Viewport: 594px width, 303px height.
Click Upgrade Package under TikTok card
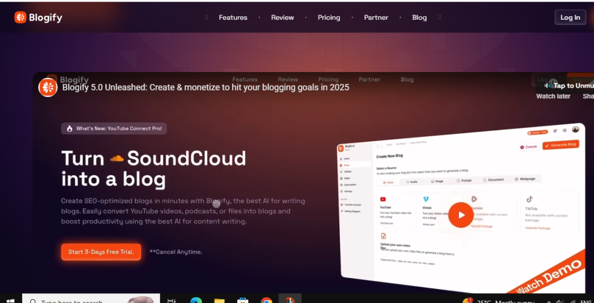[538, 228]
